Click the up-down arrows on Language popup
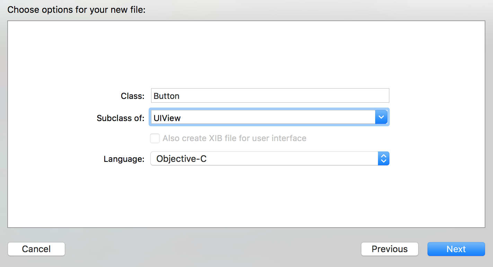This screenshot has width=493, height=267. click(383, 159)
